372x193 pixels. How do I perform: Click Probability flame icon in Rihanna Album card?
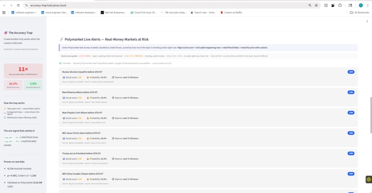(x=88, y=97)
